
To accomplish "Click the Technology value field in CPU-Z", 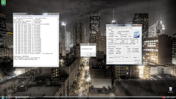I will click(x=117, y=37).
